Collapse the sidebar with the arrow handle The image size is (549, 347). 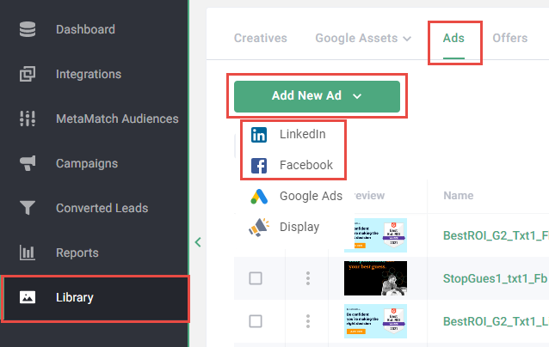[198, 242]
